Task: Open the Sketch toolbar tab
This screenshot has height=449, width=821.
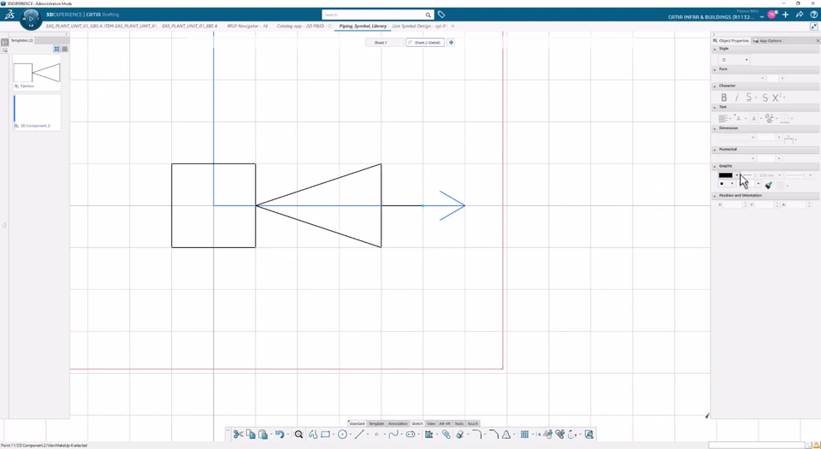Action: pos(416,423)
